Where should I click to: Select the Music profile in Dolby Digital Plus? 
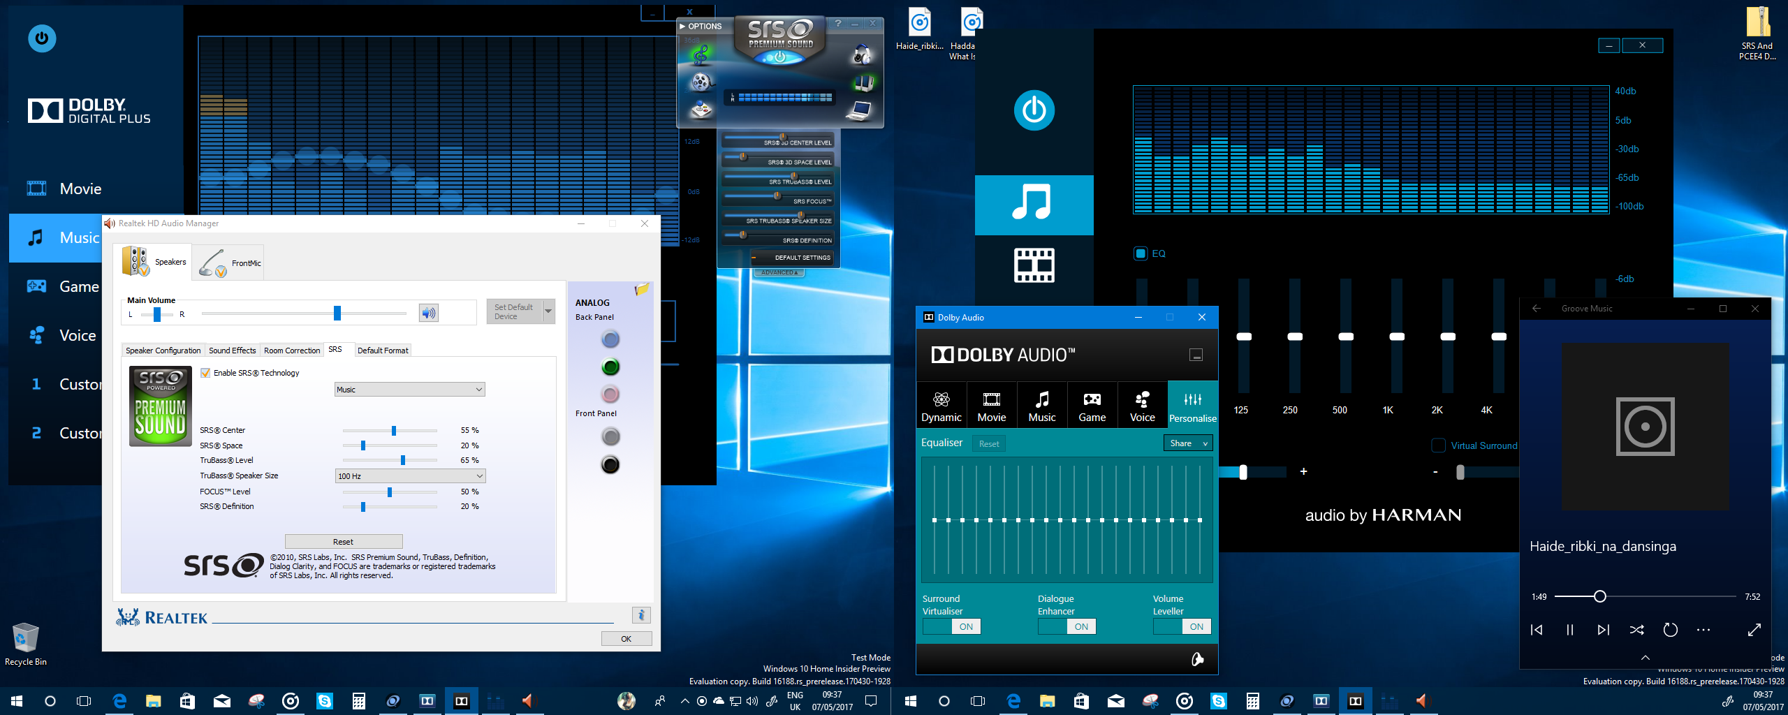56,237
